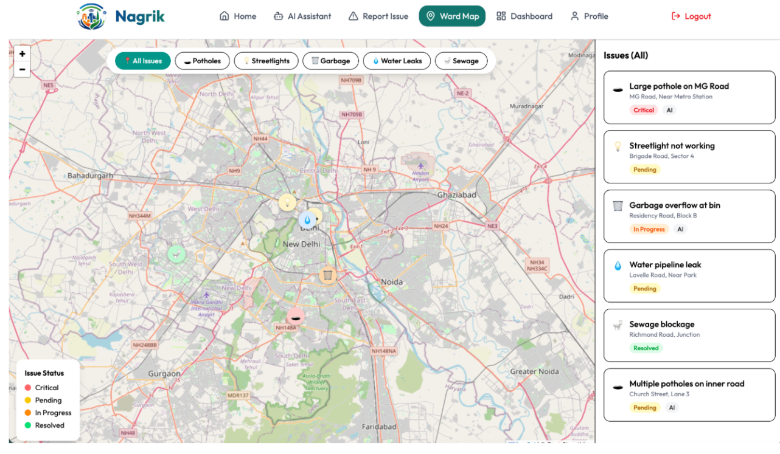Image resolution: width=780 pixels, height=454 pixels.
Task: Open the Water pipeline leak issue
Action: click(689, 276)
